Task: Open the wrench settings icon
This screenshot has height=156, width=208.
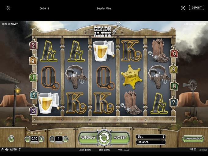Action: click(x=2, y=150)
